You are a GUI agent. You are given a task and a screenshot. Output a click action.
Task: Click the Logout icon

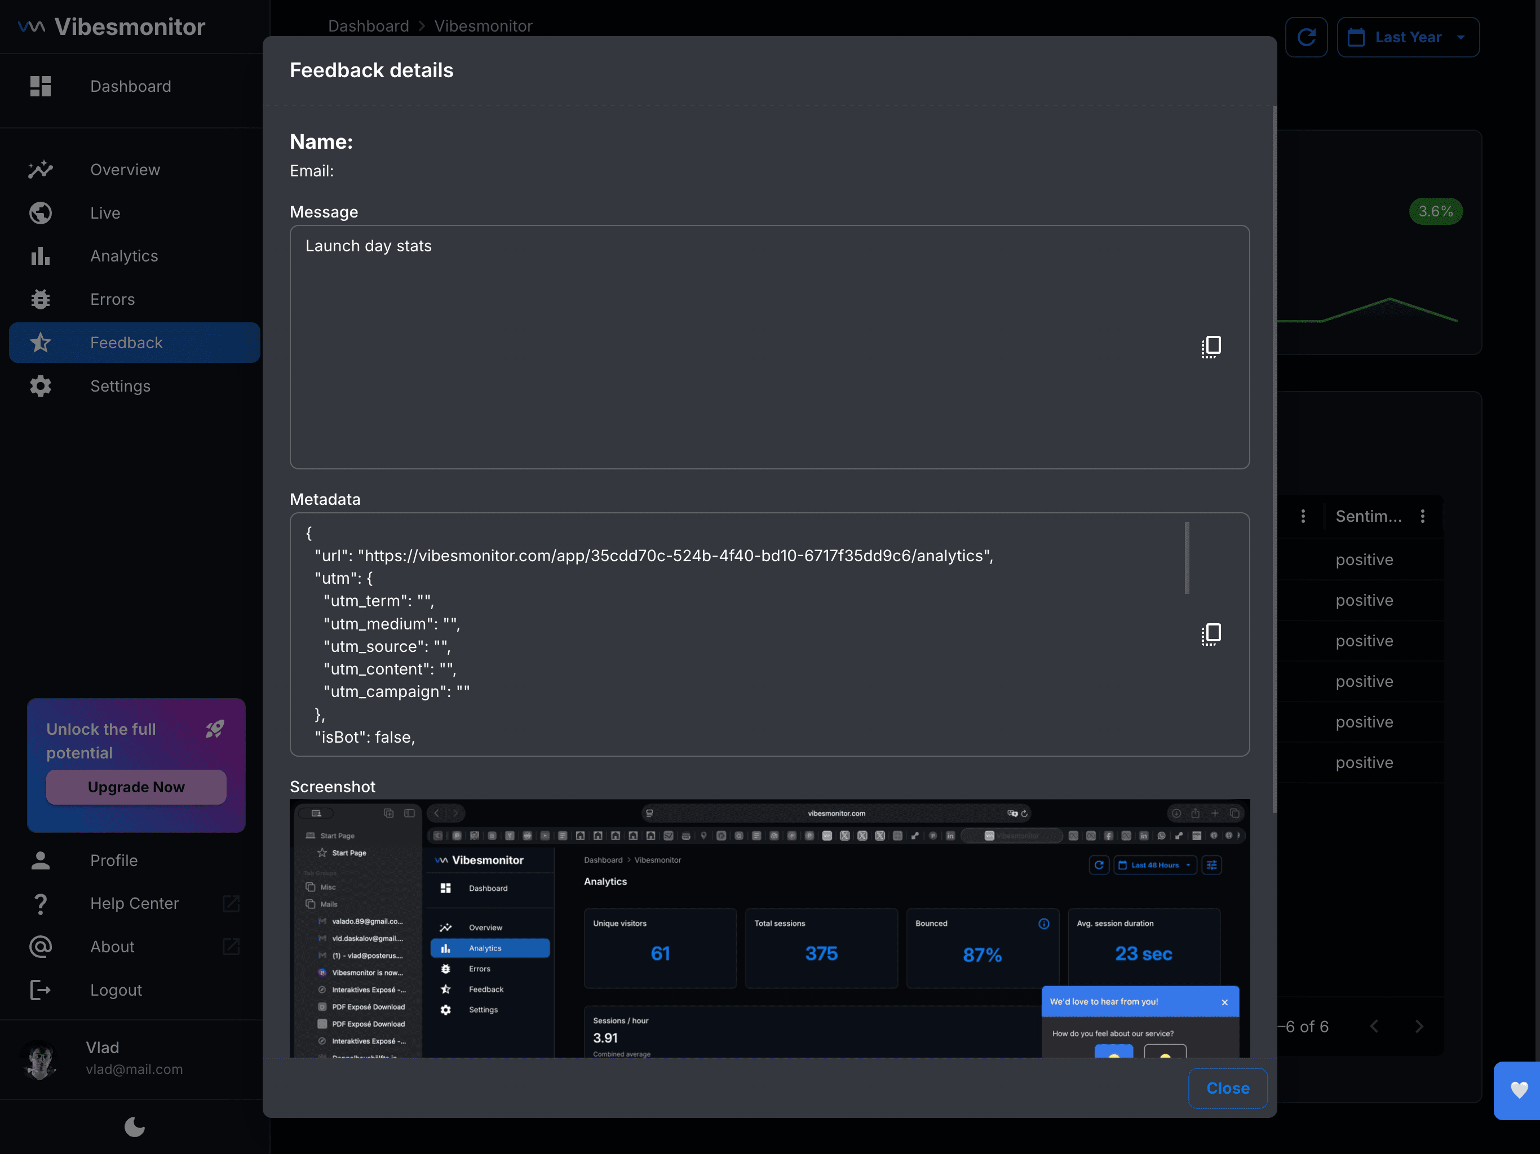click(41, 989)
